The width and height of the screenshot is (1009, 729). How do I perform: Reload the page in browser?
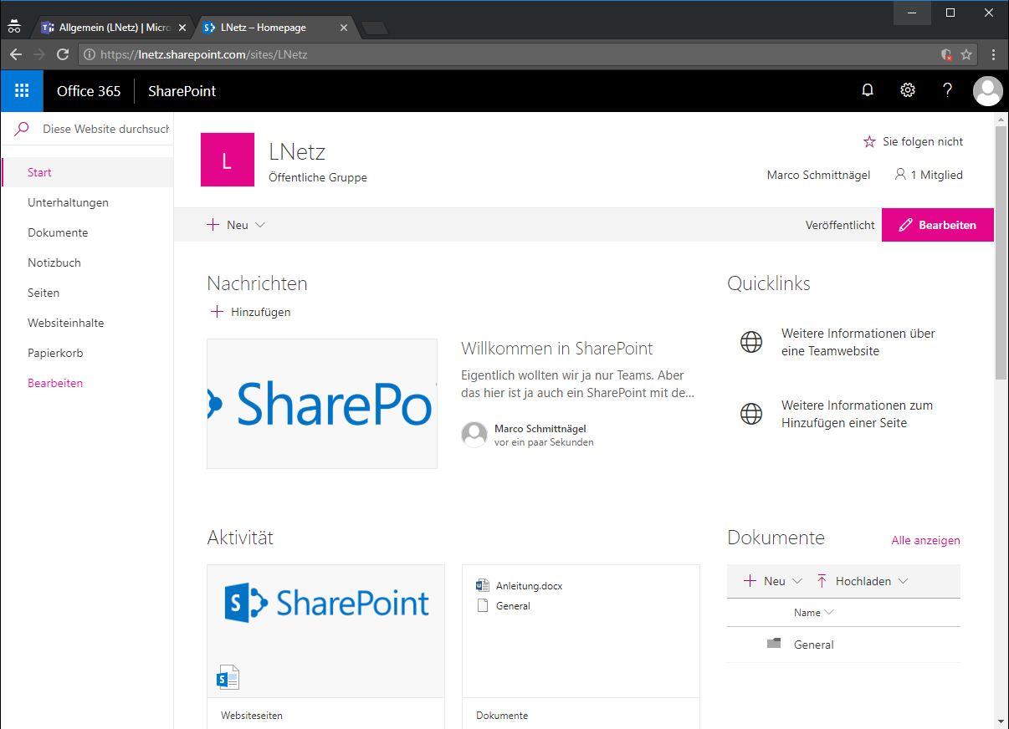point(63,54)
